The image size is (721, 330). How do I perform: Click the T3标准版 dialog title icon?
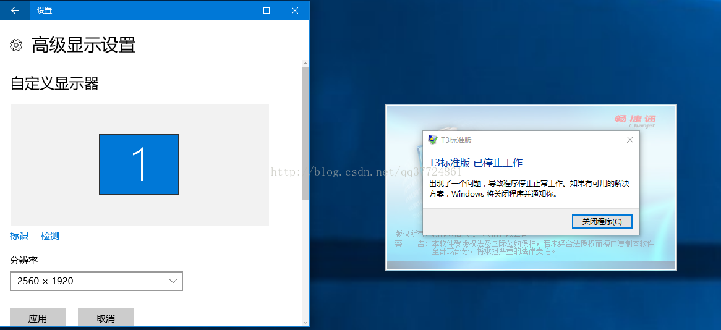coord(433,140)
